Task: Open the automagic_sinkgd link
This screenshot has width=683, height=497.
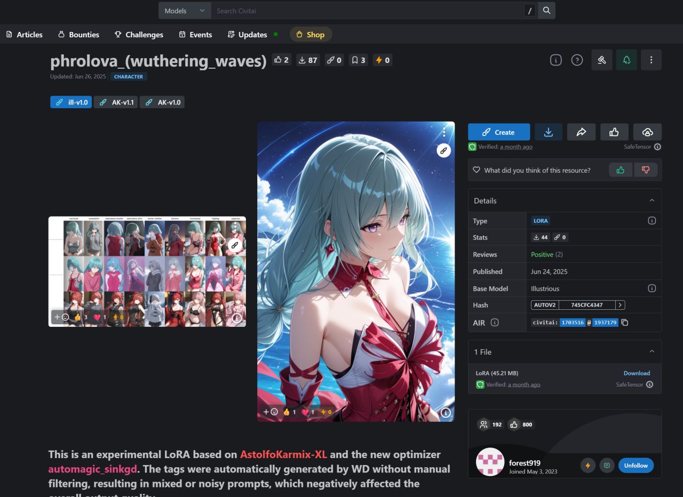Action: click(92, 469)
